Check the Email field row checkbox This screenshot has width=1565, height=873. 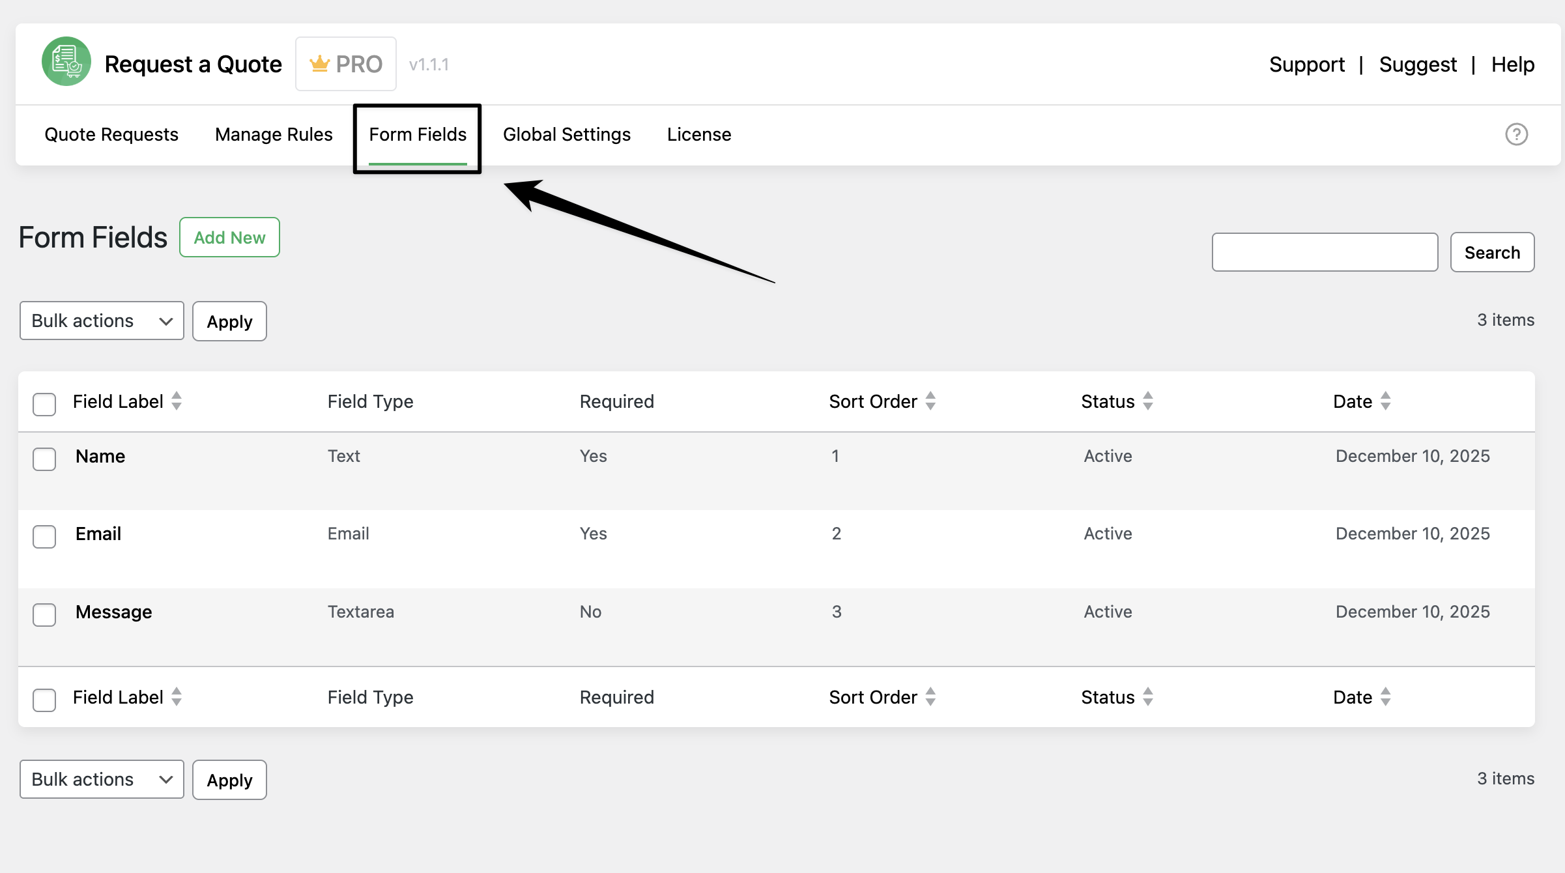(x=44, y=536)
